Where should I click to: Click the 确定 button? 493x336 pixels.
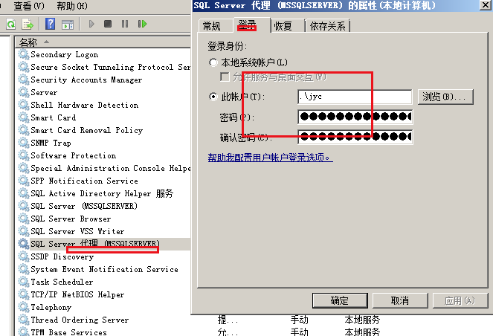pyautogui.click(x=340, y=300)
